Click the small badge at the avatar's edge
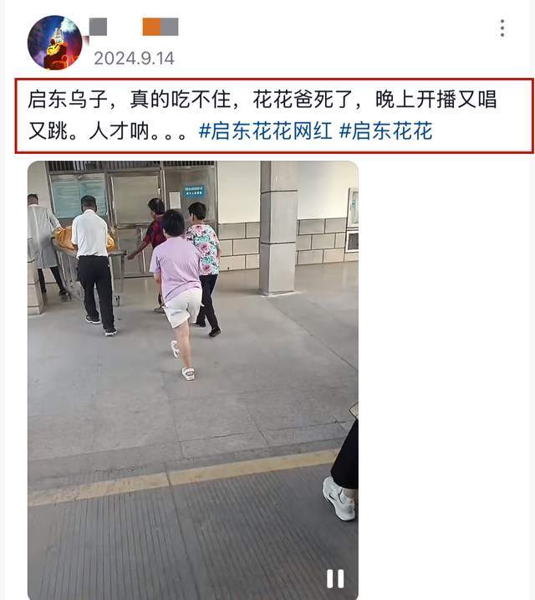 pos(85,41)
